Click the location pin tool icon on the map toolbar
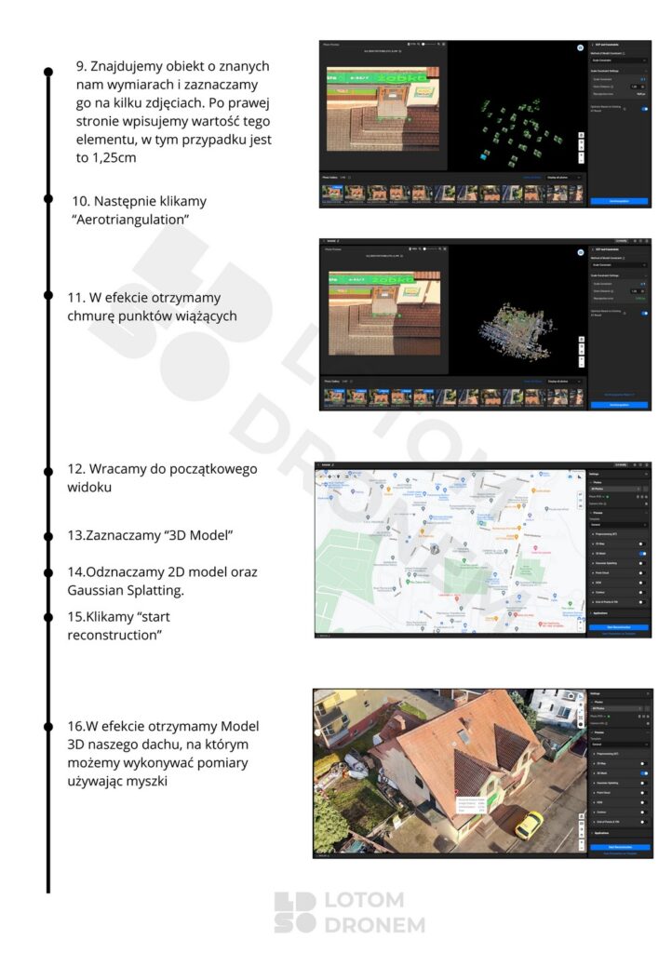This screenshot has height=953, width=672. coord(338,476)
